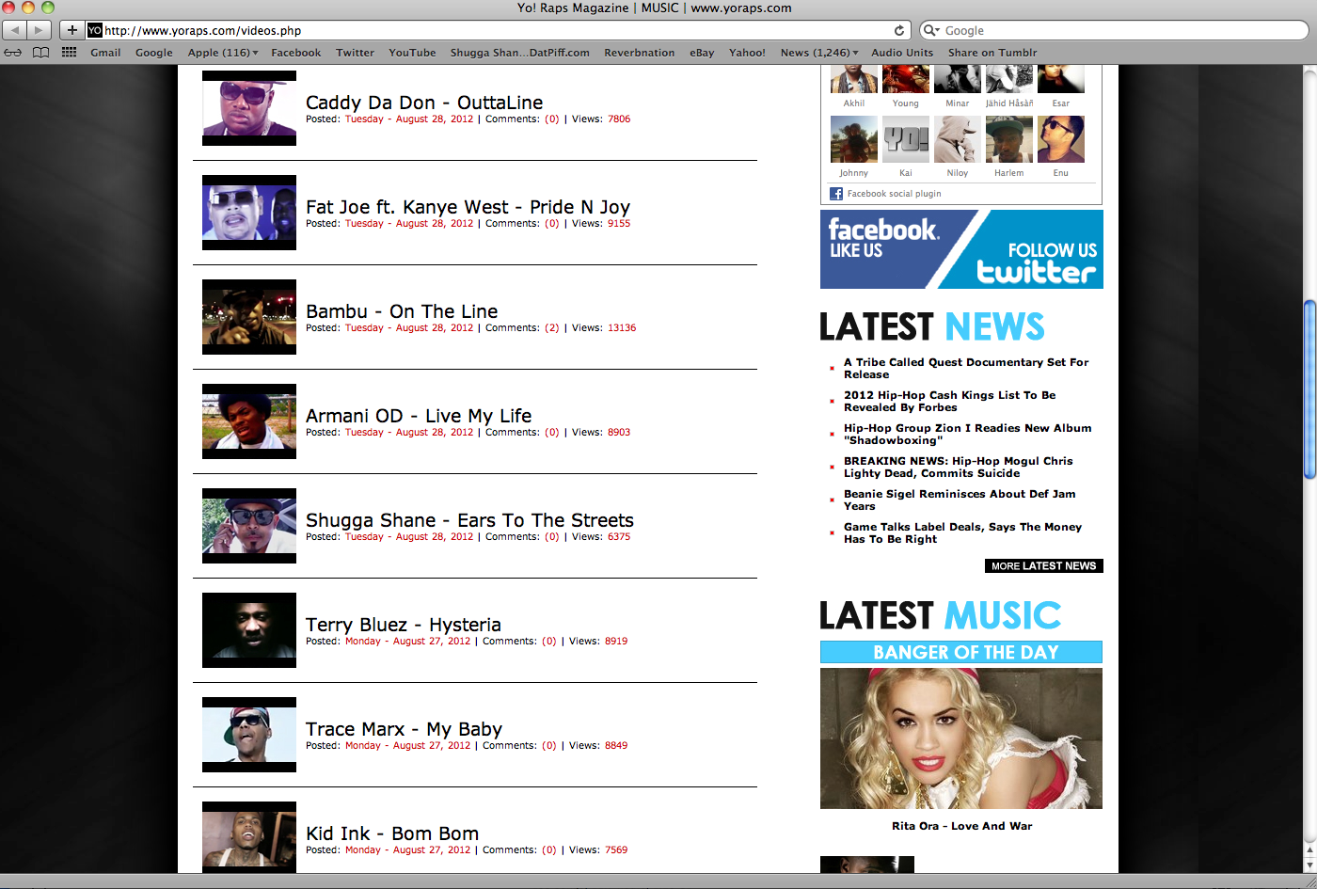Image resolution: width=1317 pixels, height=889 pixels.
Task: Click the browser back arrow button
Action: [x=15, y=30]
